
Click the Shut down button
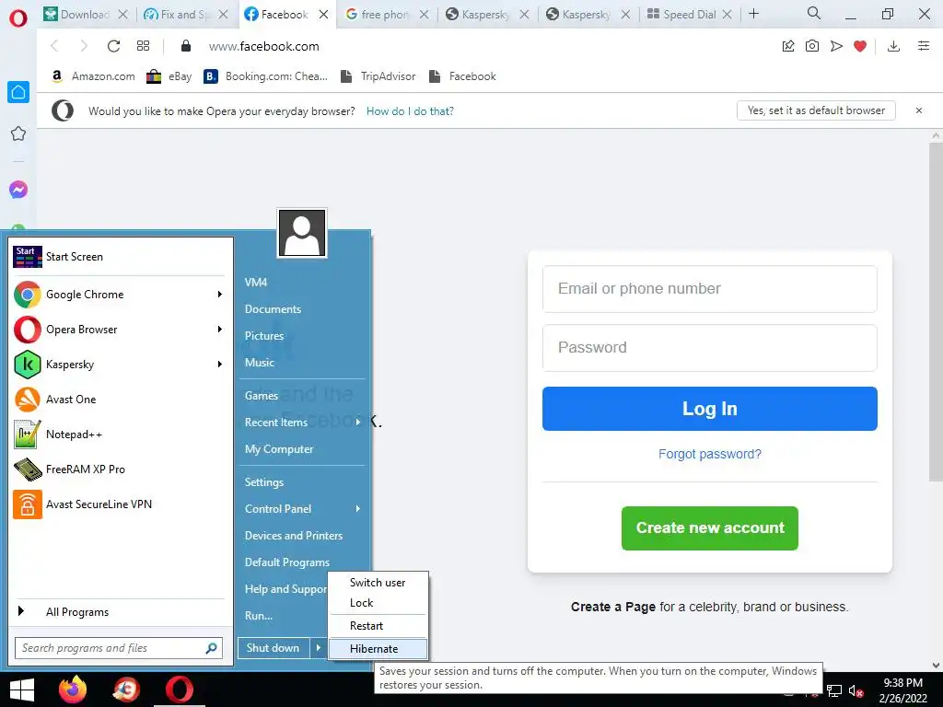[274, 647]
